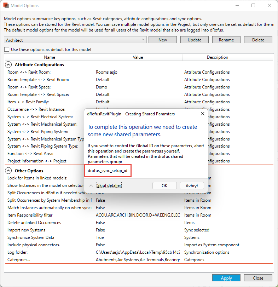Click Avbryt to abort the operation
Image resolution: width=278 pixels, height=287 pixels.
click(192, 185)
